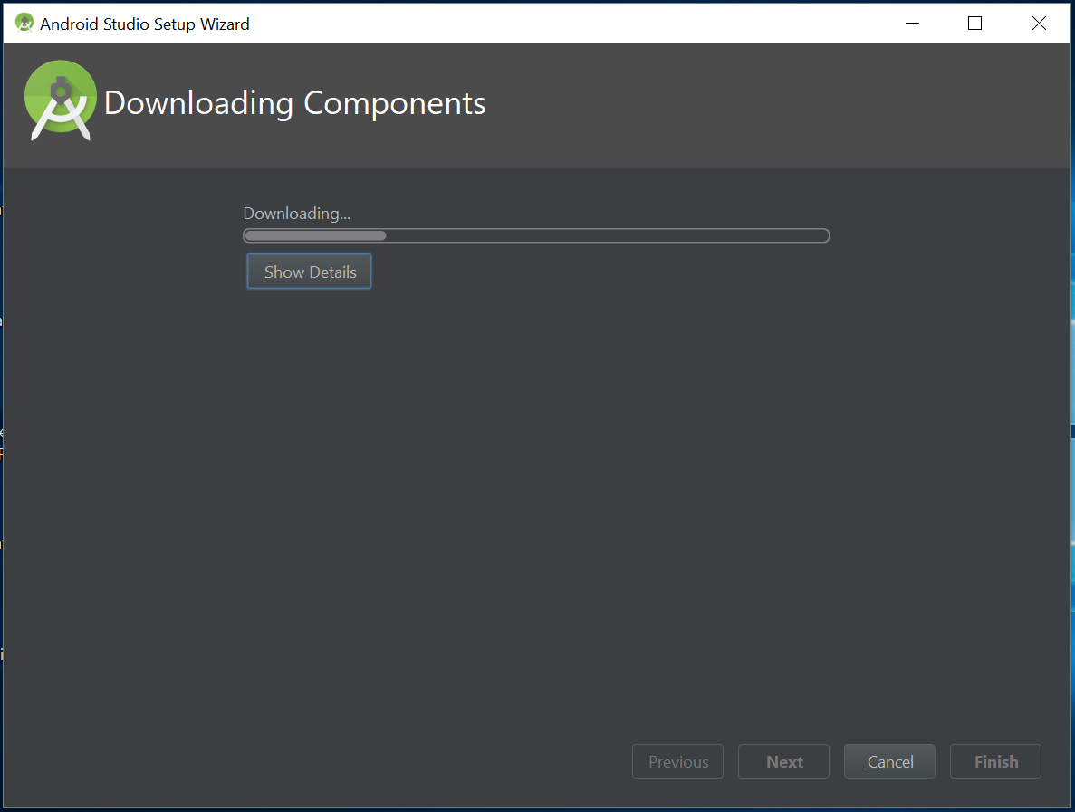Click inside the gray wizard content area
Image resolution: width=1075 pixels, height=812 pixels.
pos(543,498)
